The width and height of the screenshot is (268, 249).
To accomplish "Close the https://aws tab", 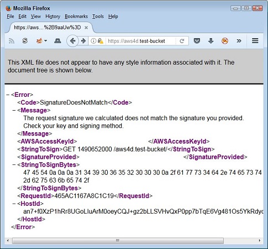I will click(86, 28).
